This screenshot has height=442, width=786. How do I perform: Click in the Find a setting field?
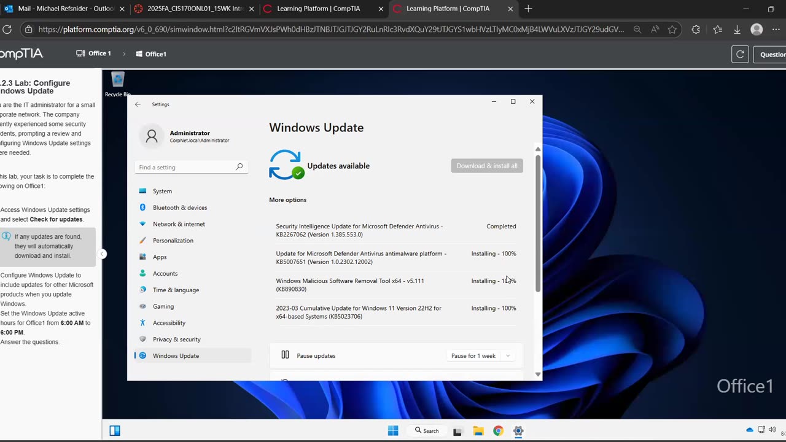point(191,167)
